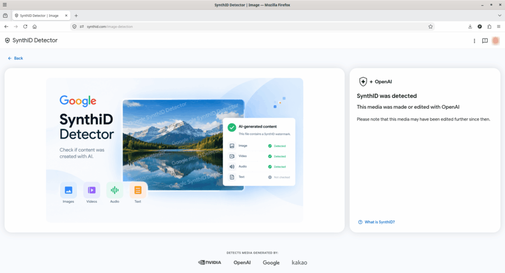Open the Firefox View button
Viewport: 505px width, 273px height.
coord(5,15)
